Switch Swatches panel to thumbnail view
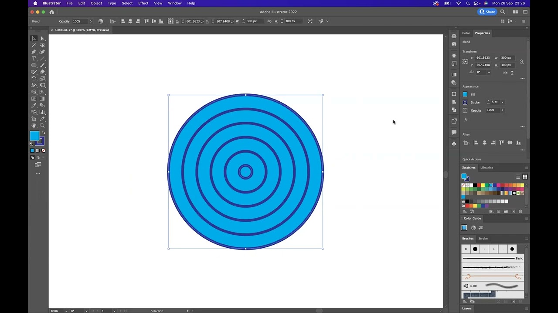 point(525,176)
